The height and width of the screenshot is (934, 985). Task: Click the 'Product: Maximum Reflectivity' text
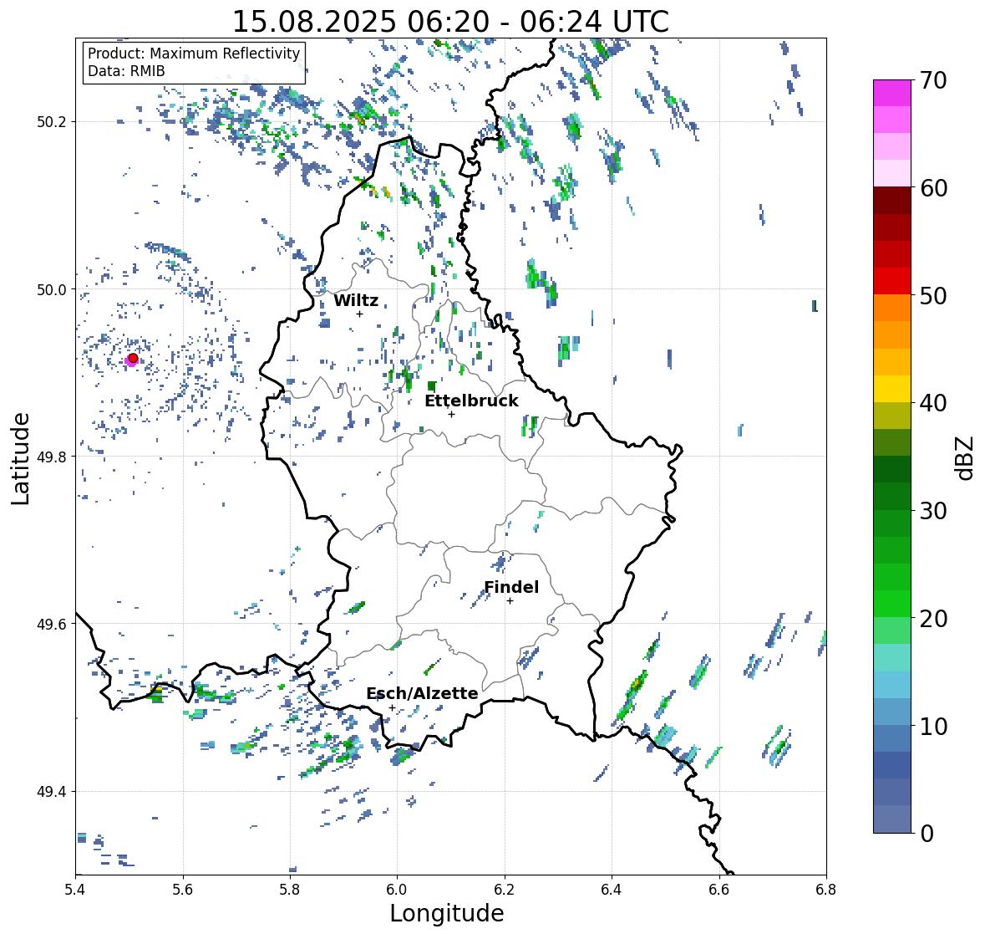[194, 54]
